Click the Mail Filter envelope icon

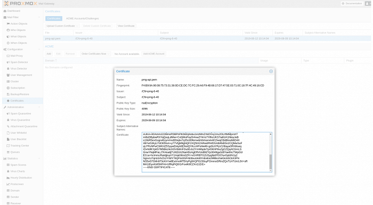[x=5, y=17]
